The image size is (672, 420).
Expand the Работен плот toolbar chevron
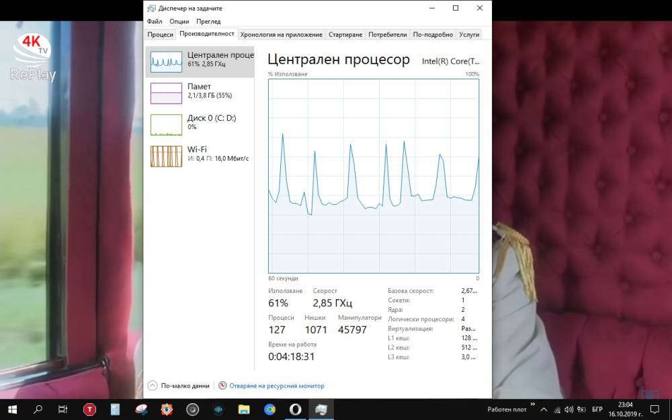pos(533,404)
